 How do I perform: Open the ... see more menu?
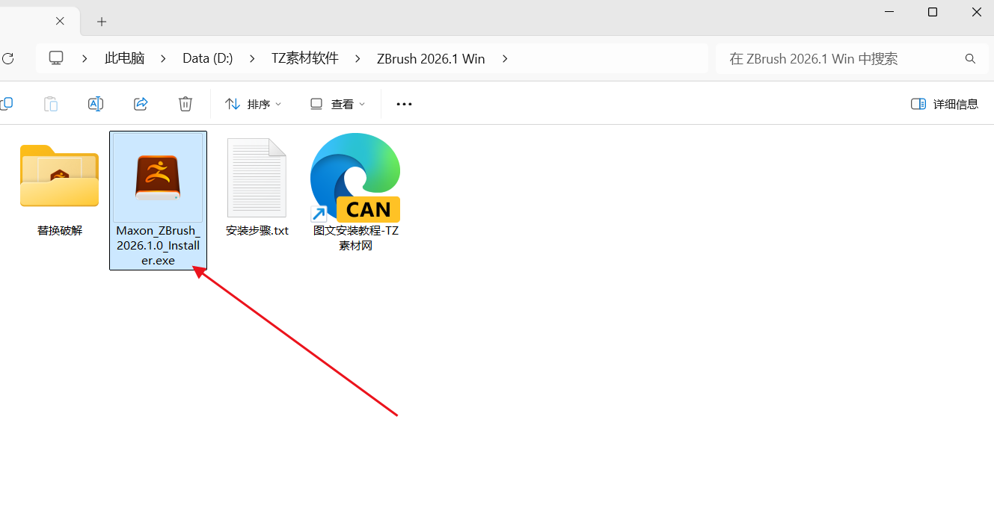tap(404, 104)
